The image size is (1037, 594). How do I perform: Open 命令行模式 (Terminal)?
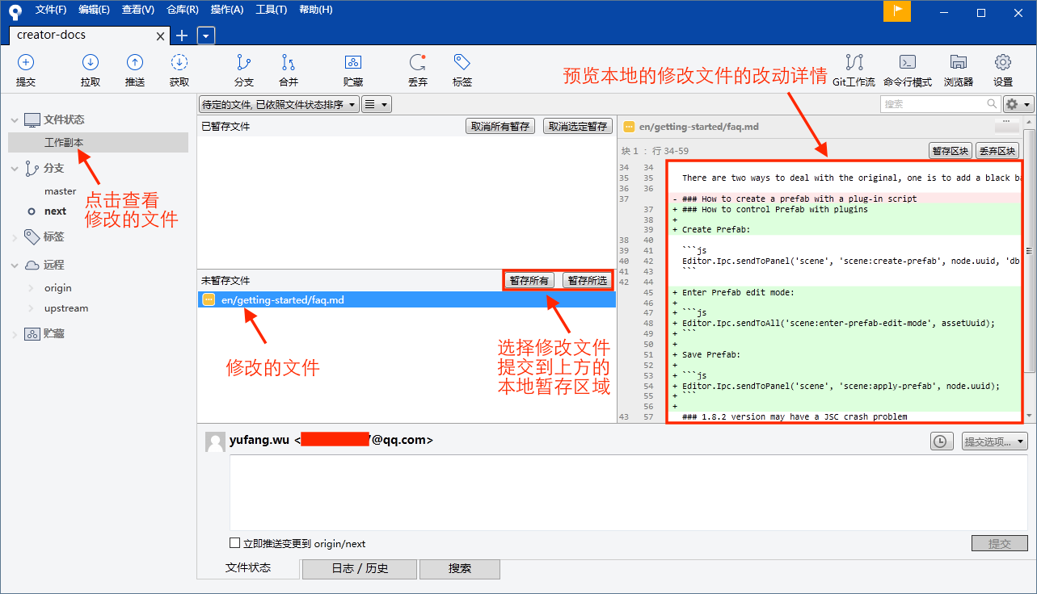908,63
